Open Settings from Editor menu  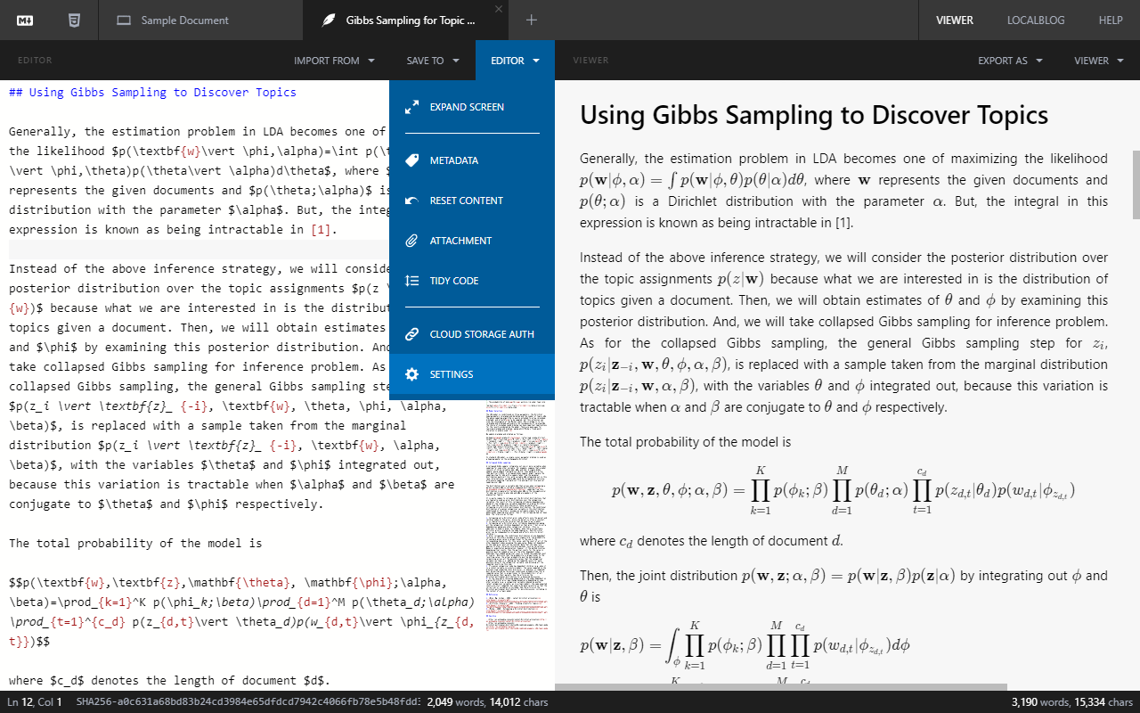coord(472,374)
